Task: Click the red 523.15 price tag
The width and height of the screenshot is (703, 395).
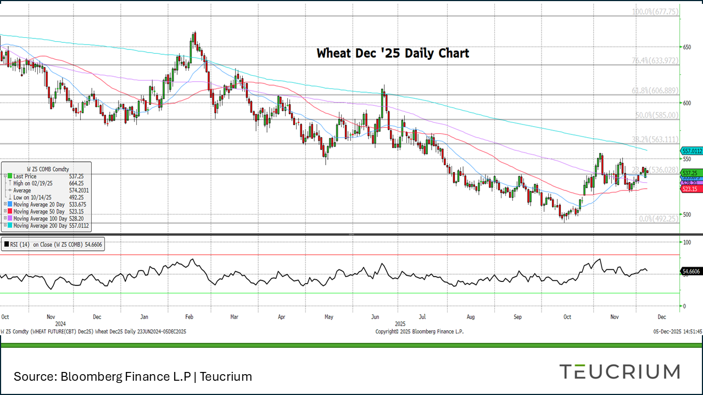Action: click(690, 189)
